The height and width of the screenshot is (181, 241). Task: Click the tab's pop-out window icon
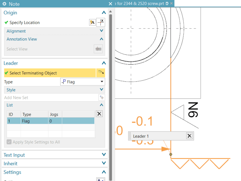pos(167,4)
